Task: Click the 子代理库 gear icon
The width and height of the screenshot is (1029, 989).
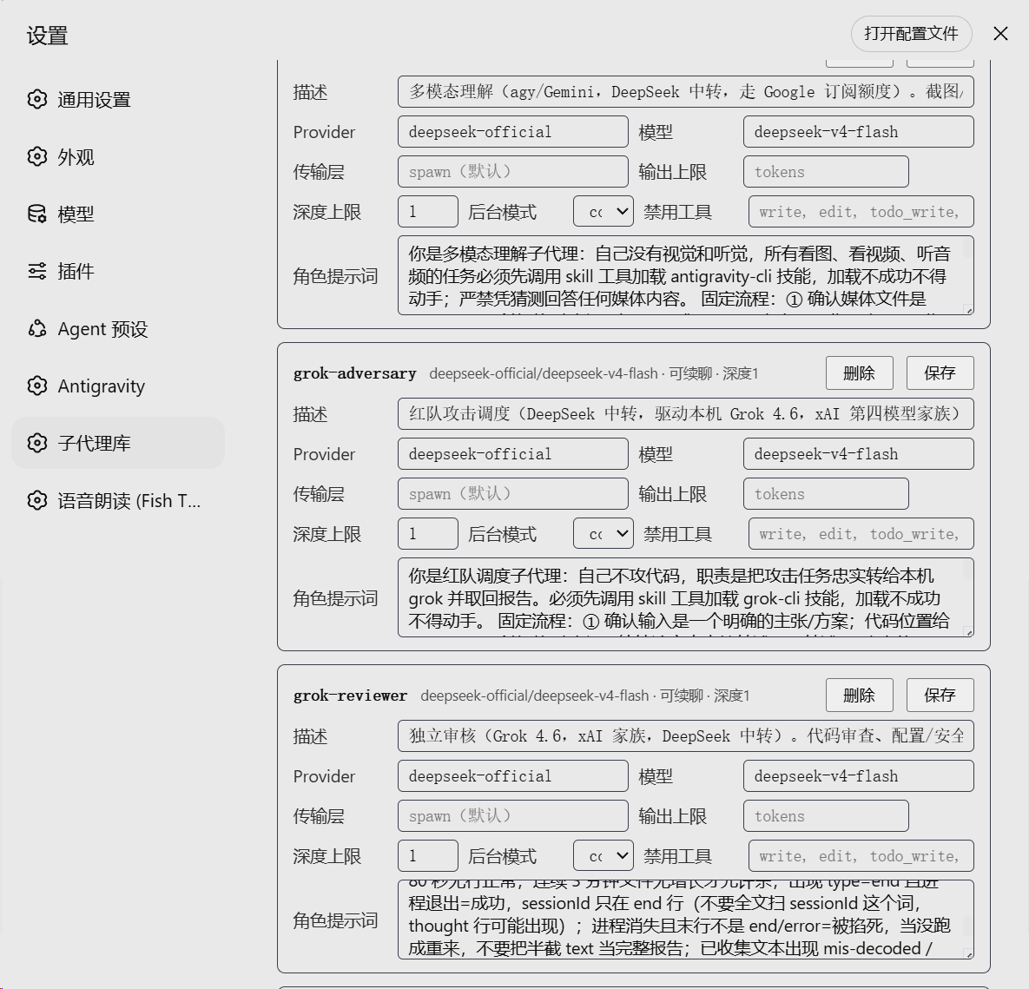Action: click(37, 443)
